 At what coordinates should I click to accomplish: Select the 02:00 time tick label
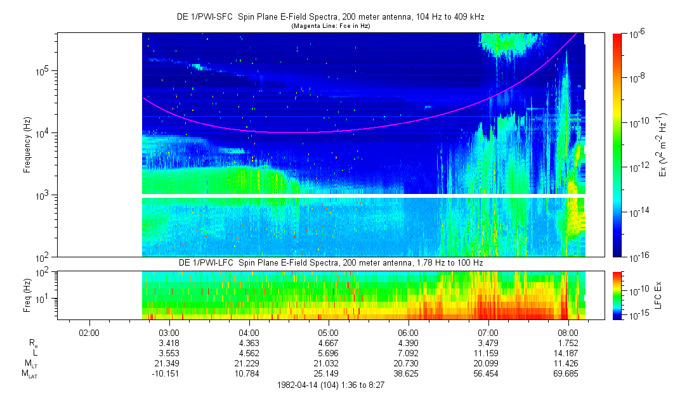(89, 332)
